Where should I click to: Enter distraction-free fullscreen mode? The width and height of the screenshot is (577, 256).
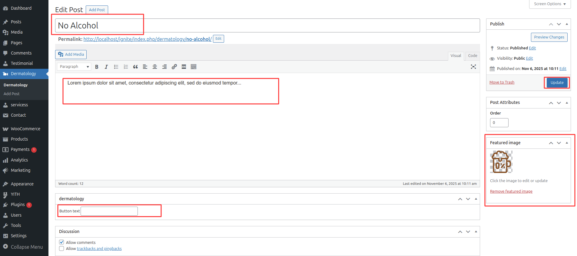click(x=473, y=67)
